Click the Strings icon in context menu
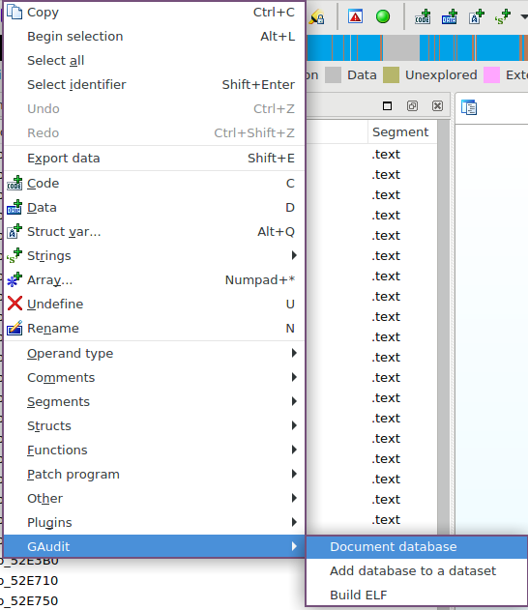 pos(15,256)
